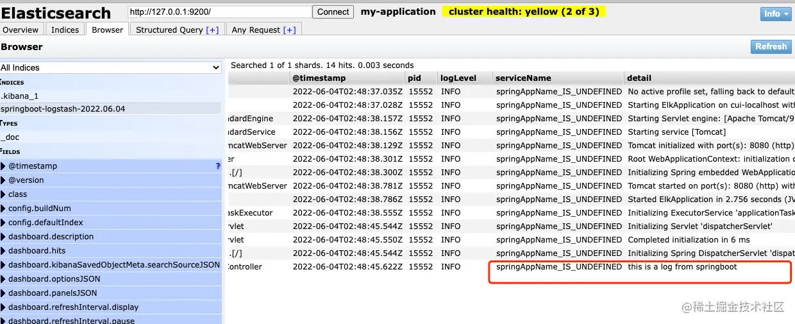Expand the class field filter
Viewport: 795px width, 324px height.
pos(3,194)
